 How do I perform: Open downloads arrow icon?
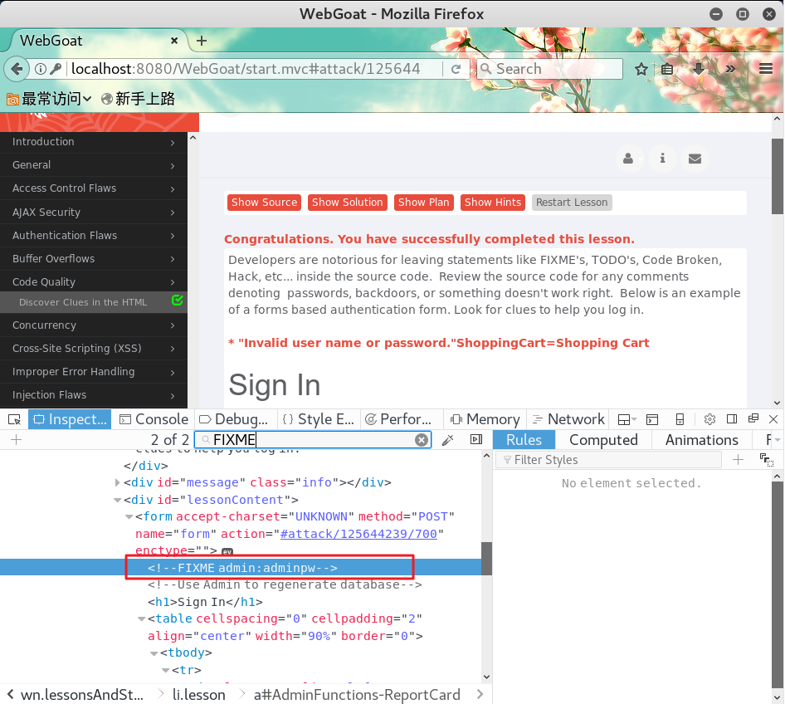[699, 69]
